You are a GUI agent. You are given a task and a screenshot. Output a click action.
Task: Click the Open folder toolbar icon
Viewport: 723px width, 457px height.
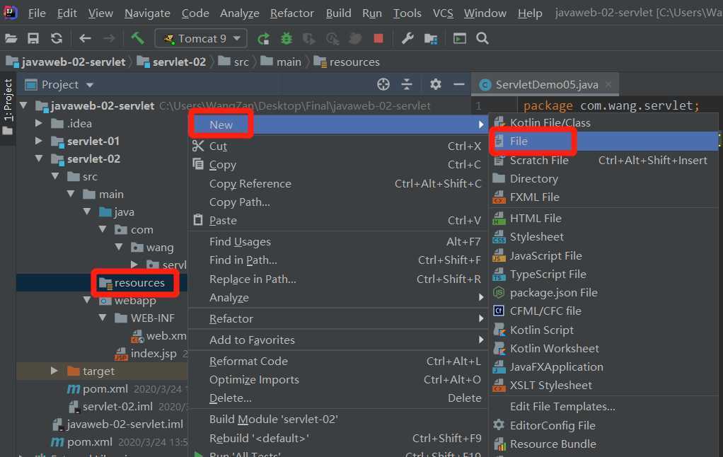pos(11,38)
